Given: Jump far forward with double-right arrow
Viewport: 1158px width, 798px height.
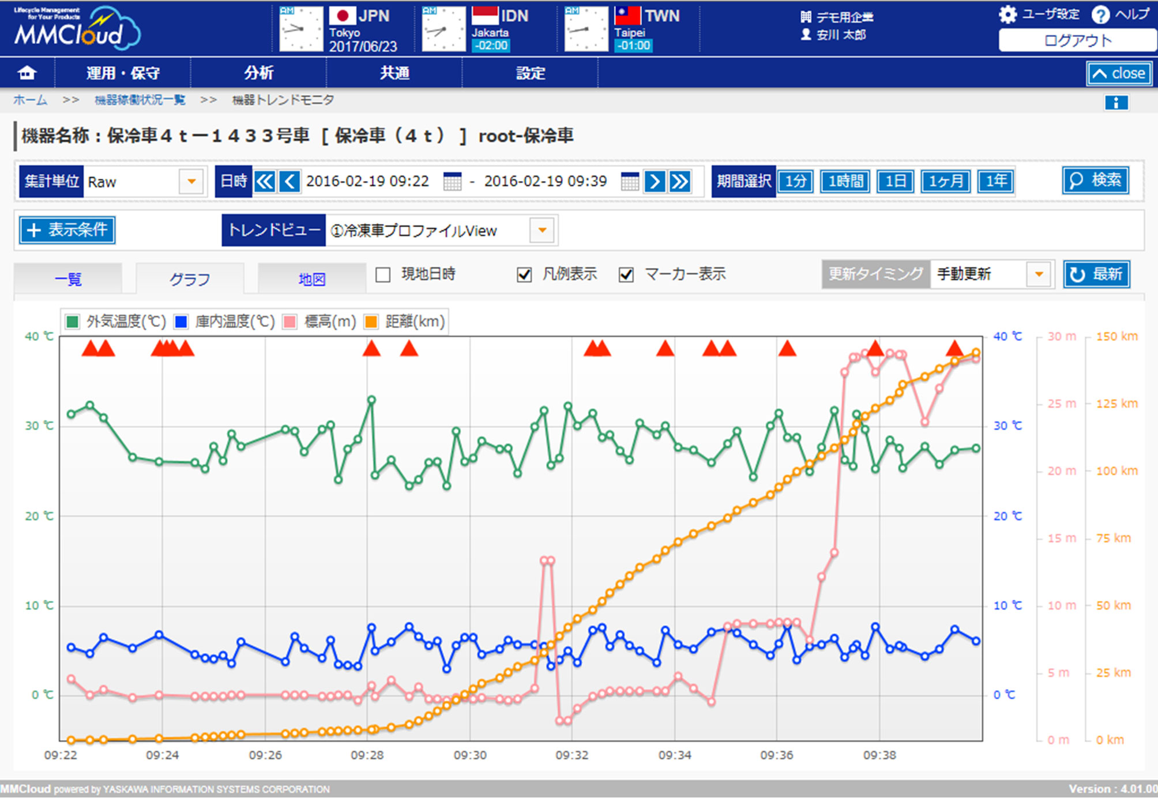Looking at the screenshot, I should 680,182.
